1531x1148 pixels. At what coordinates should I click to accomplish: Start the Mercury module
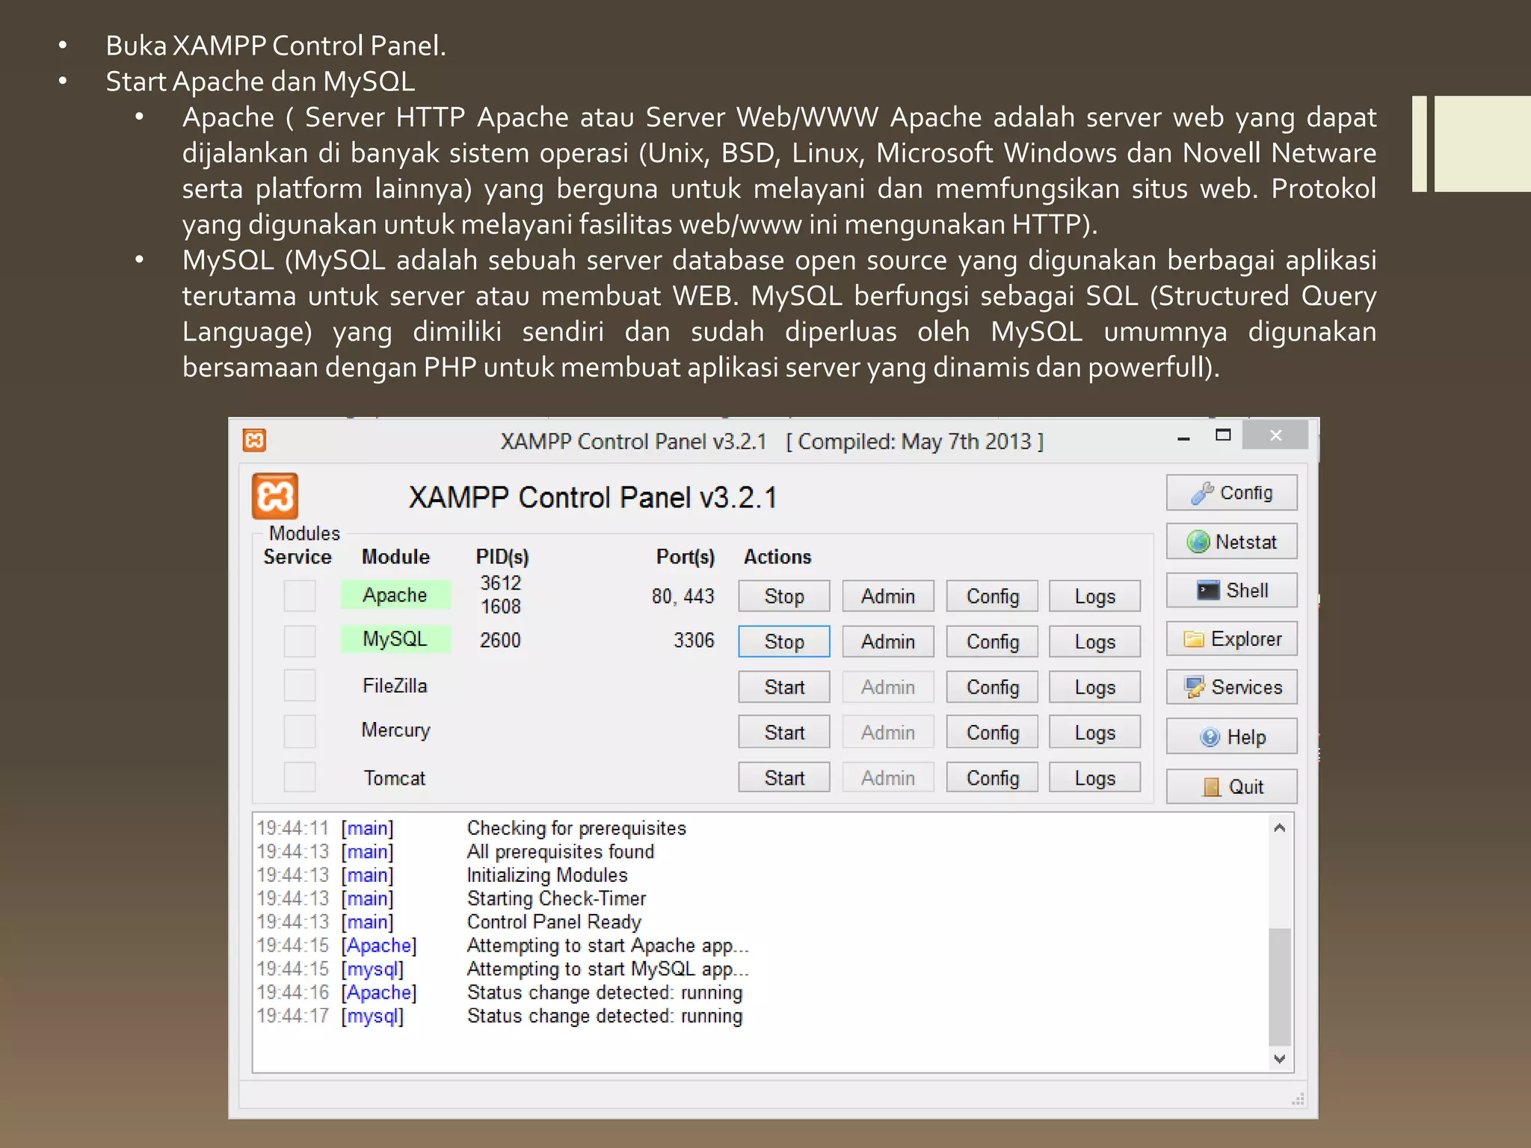tap(784, 732)
